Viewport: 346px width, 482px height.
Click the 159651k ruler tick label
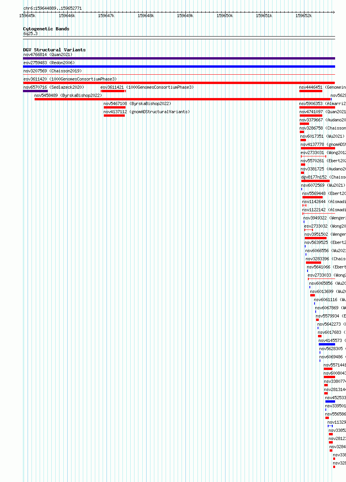click(x=264, y=16)
